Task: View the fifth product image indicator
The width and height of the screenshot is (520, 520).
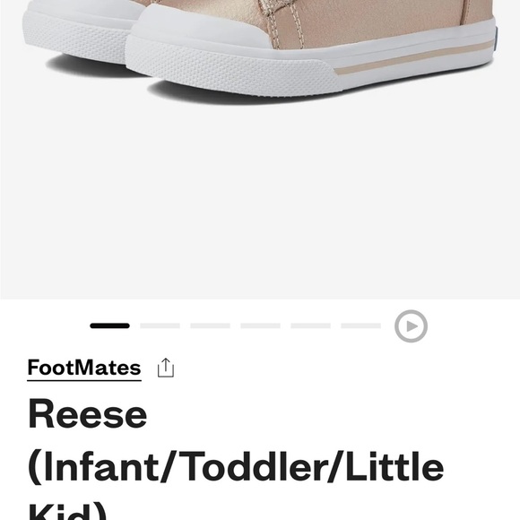Action: point(311,325)
